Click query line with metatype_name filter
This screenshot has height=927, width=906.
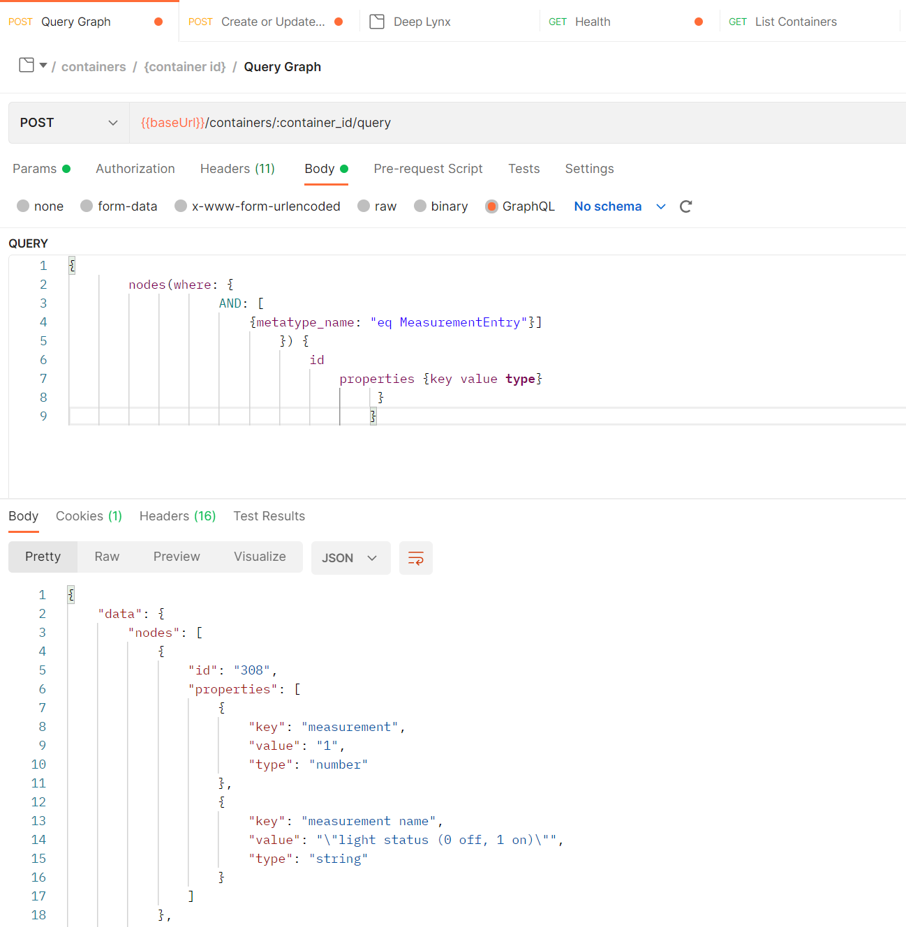point(396,322)
